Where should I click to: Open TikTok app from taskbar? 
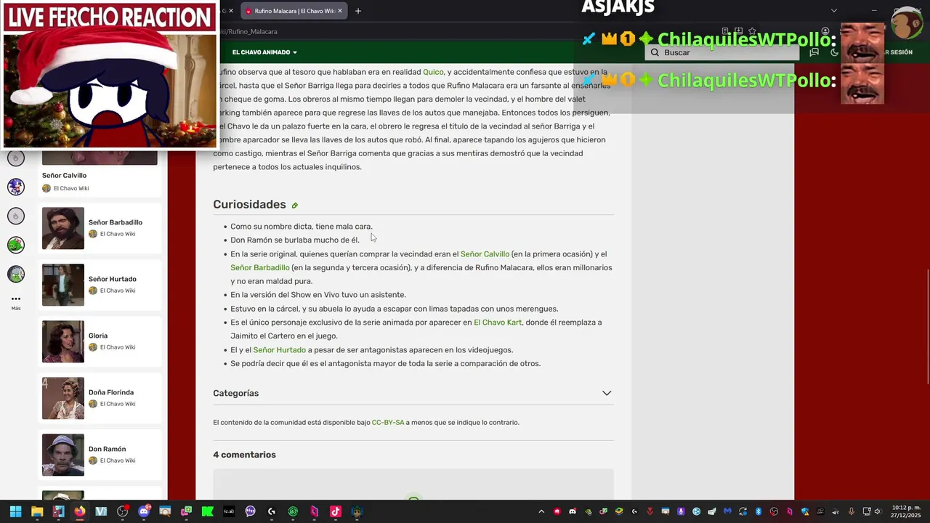click(x=335, y=511)
